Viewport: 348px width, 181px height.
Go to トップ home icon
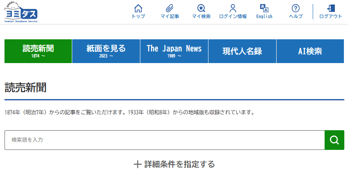click(x=138, y=9)
